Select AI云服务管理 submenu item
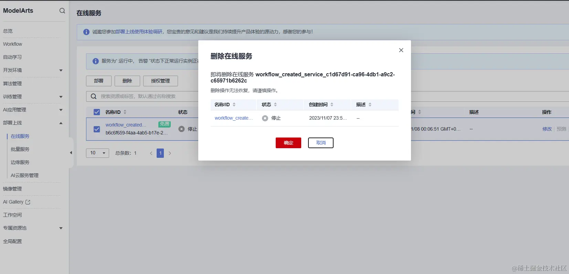569x274 pixels. pyautogui.click(x=24, y=175)
